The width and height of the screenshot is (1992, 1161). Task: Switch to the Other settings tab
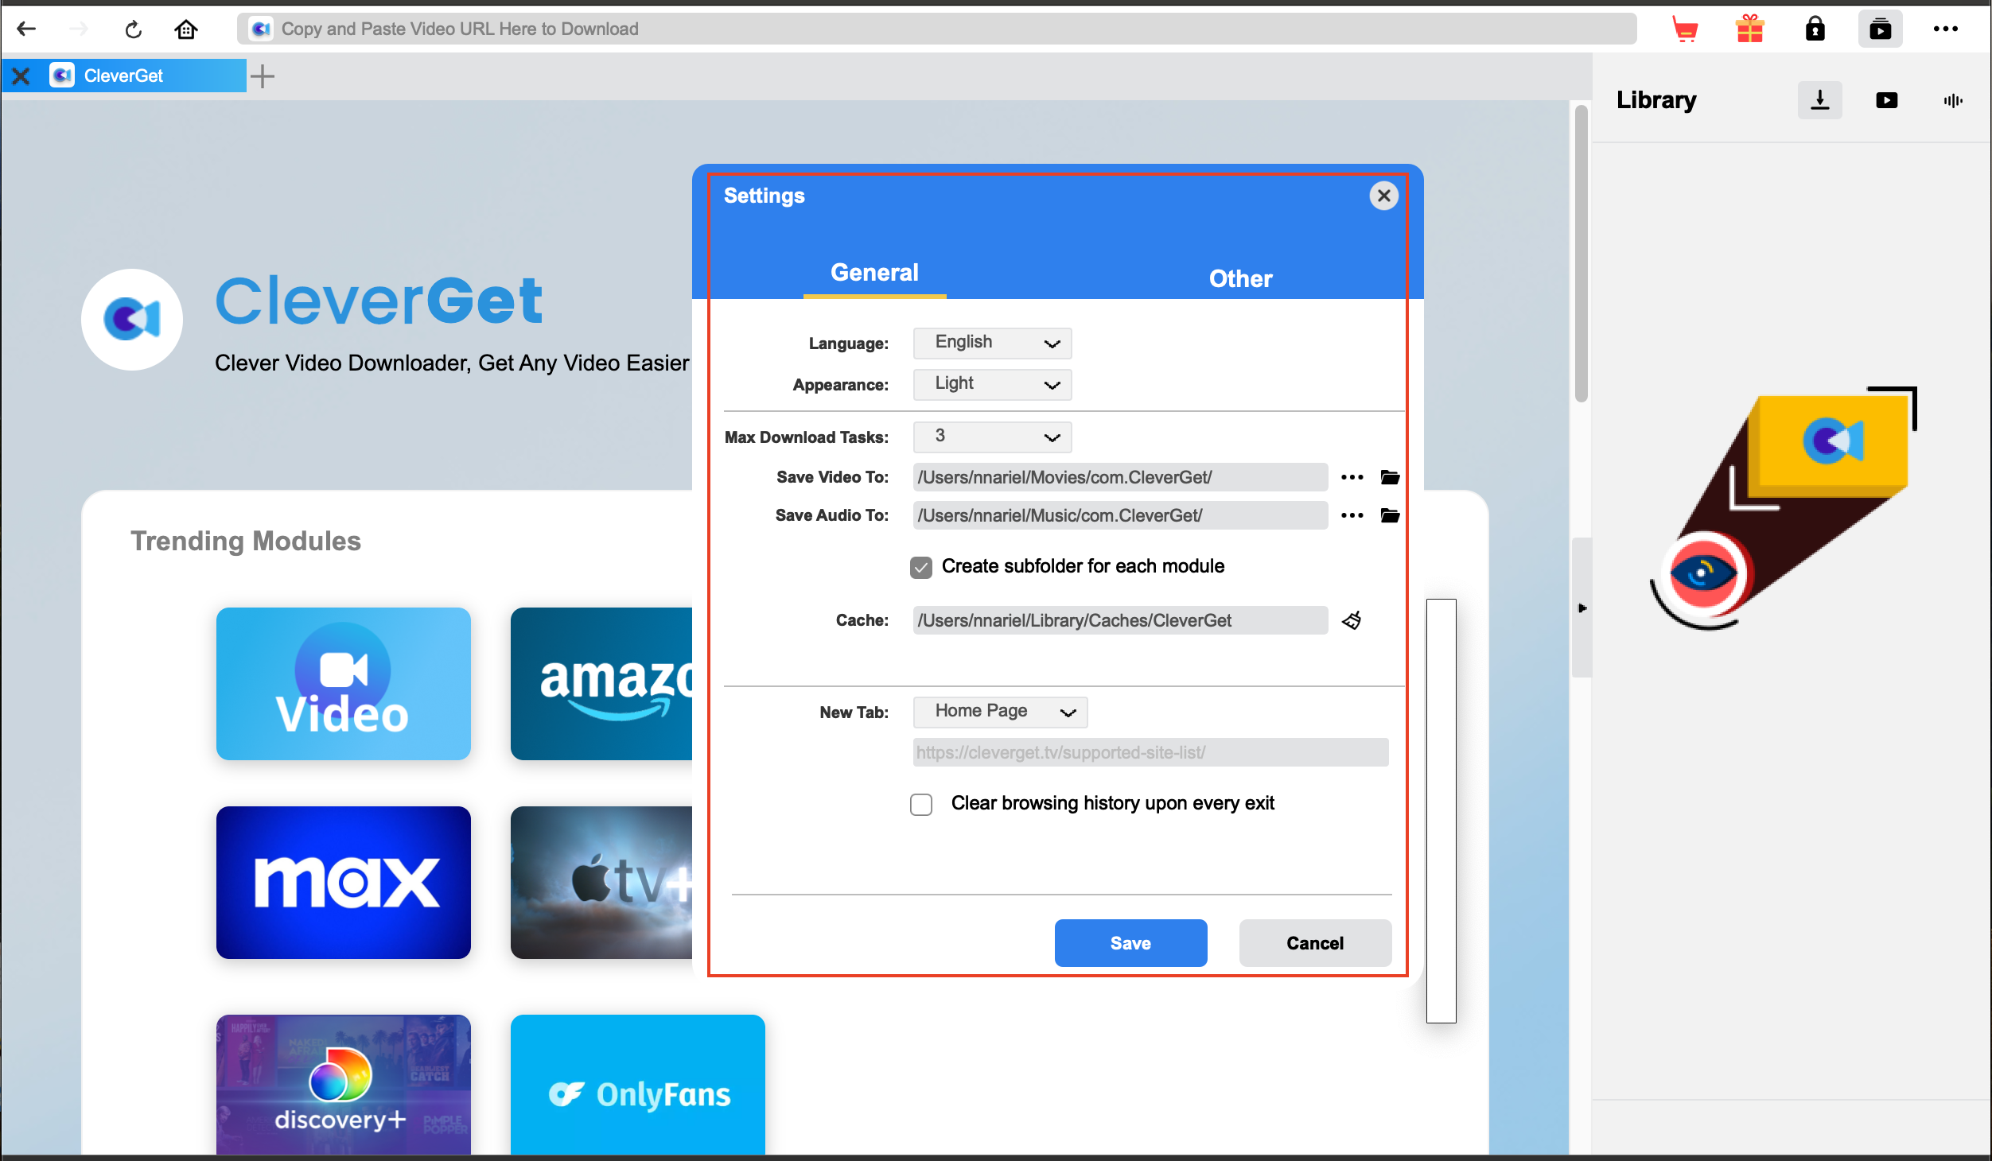point(1240,278)
